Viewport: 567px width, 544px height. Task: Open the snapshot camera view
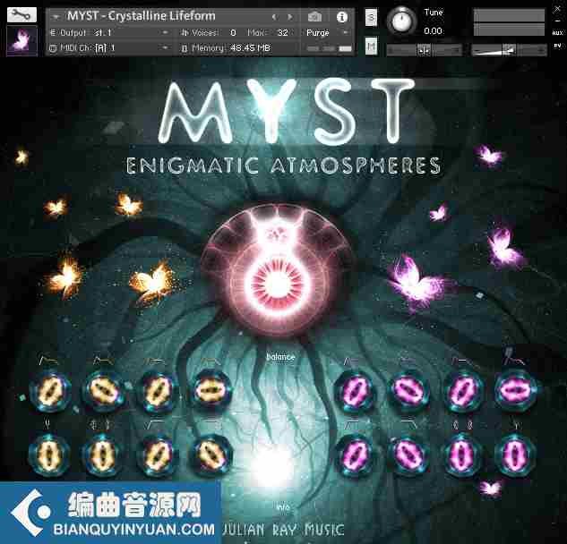[314, 17]
